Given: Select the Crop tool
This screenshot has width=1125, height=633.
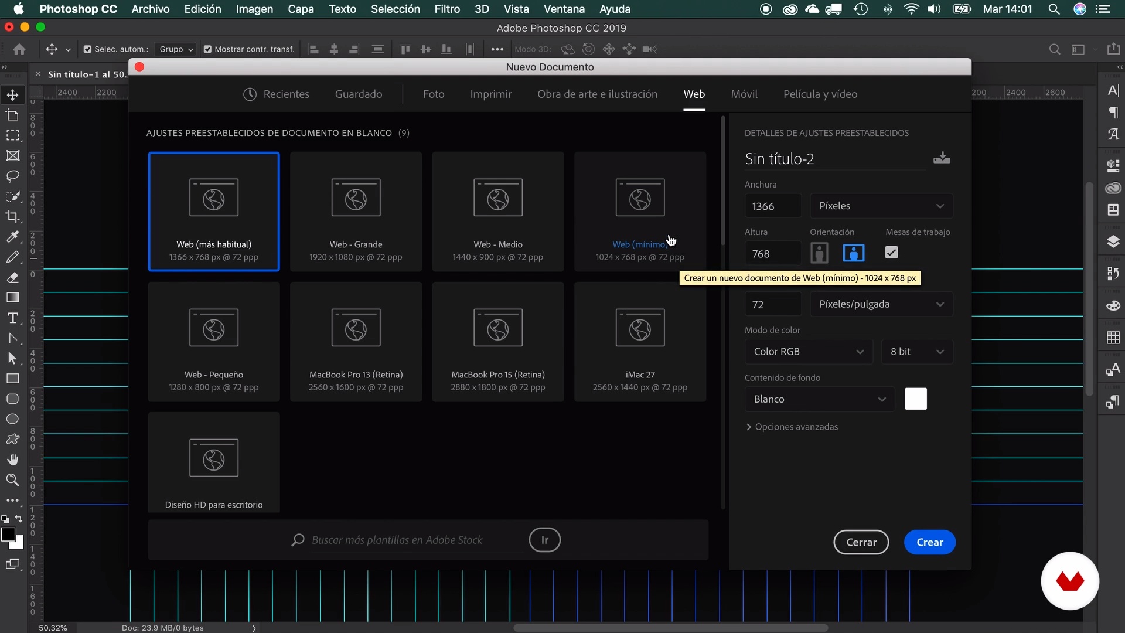Looking at the screenshot, I should pyautogui.click(x=12, y=216).
